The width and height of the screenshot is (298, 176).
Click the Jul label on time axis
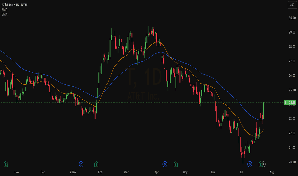point(241,172)
